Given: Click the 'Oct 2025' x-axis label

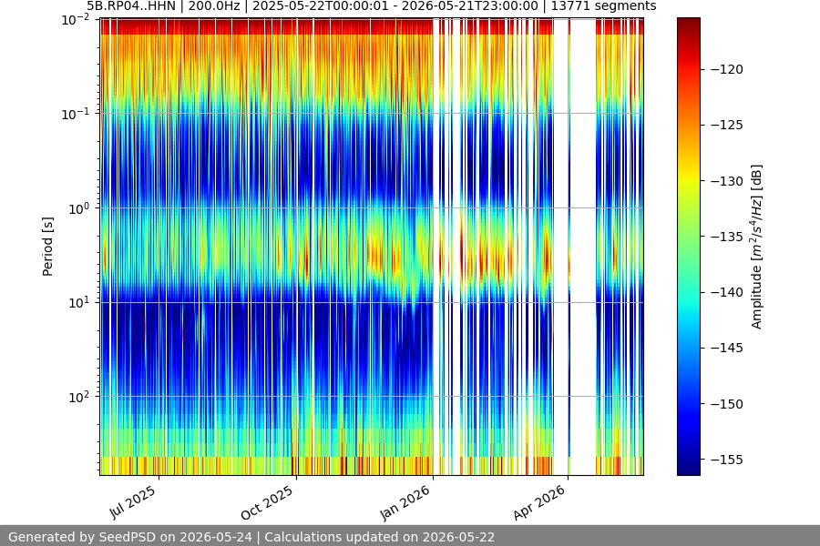Looking at the screenshot, I should pos(267,502).
